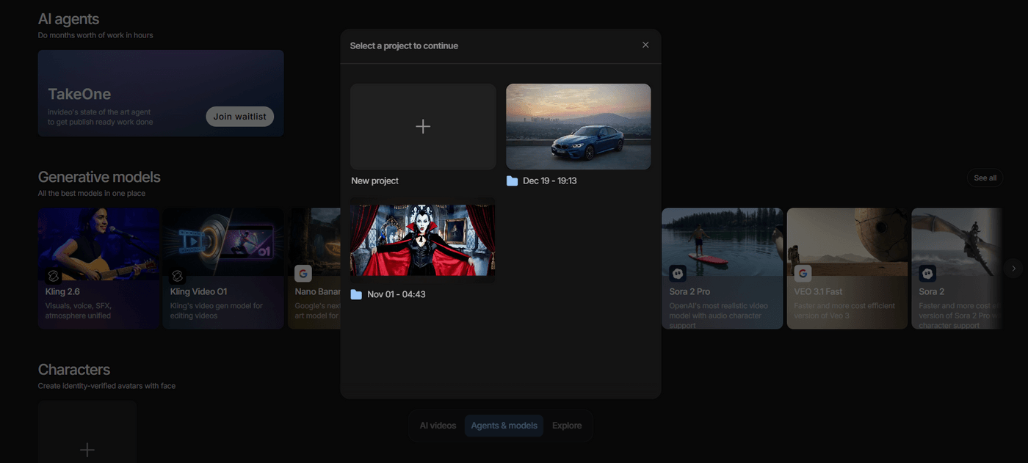Open the Explore tab
Screen dimensions: 1028x463
point(567,426)
